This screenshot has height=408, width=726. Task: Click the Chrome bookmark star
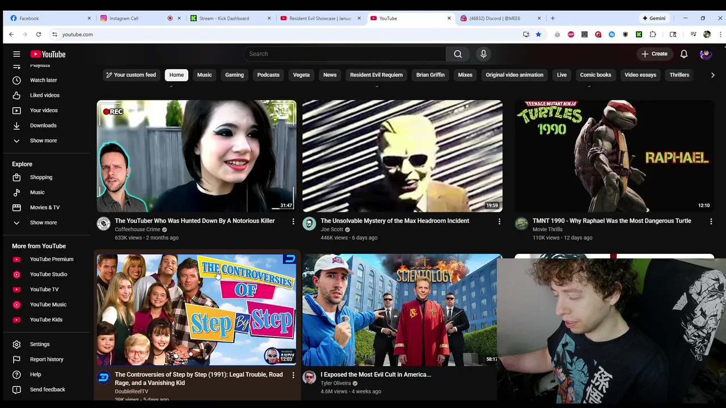(538, 35)
